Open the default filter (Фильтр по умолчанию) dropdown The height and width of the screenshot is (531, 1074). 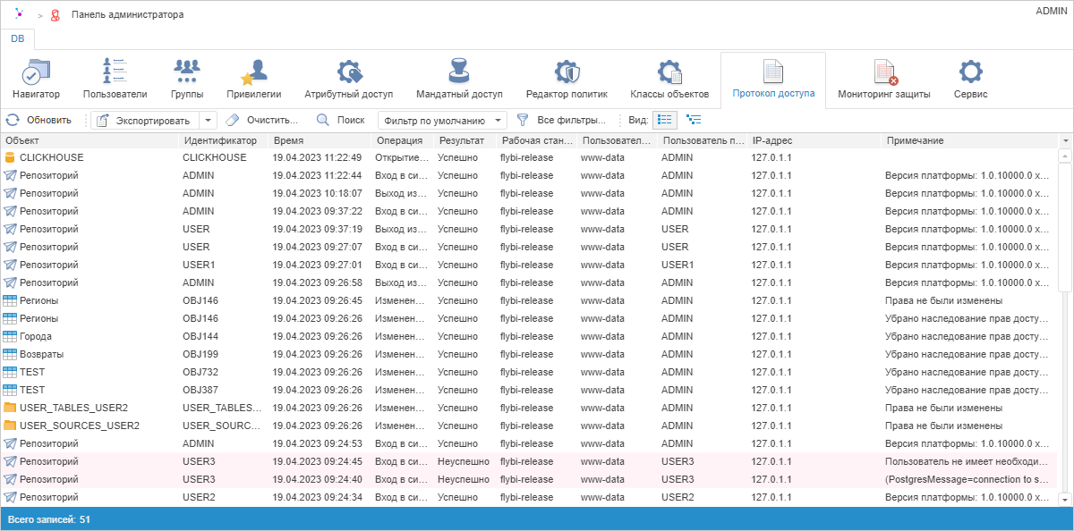pyautogui.click(x=442, y=120)
